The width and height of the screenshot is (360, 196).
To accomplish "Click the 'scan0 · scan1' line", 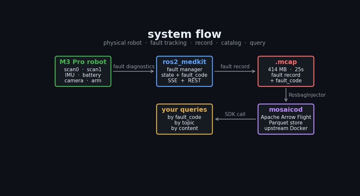I will [83, 70].
